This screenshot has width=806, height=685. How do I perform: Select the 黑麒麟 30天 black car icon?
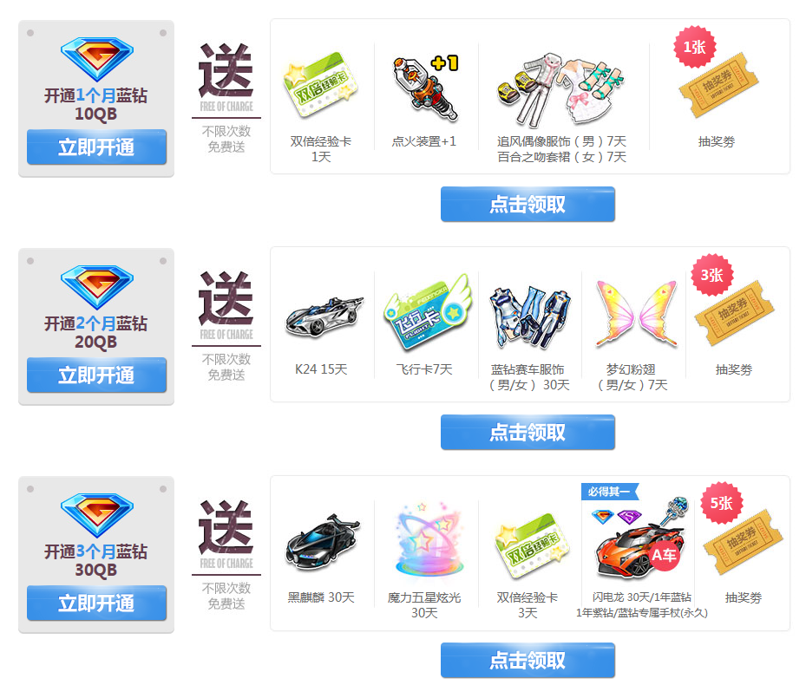coord(322,543)
